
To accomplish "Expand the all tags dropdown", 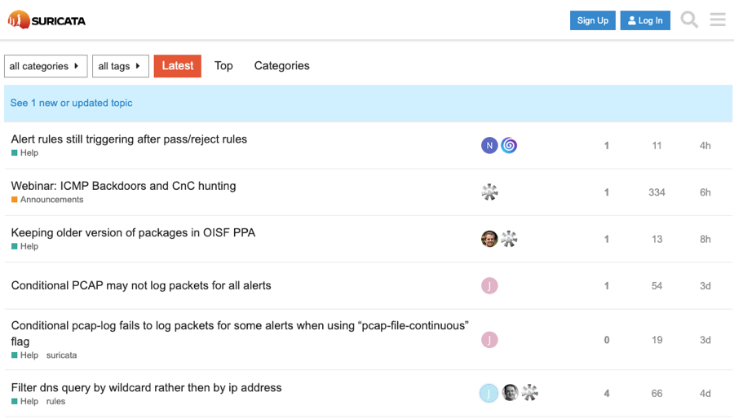I will click(121, 66).
